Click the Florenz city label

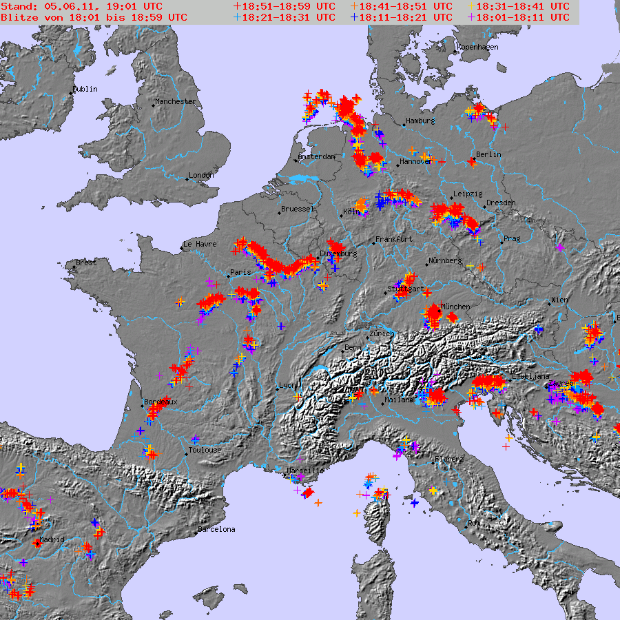point(450,459)
